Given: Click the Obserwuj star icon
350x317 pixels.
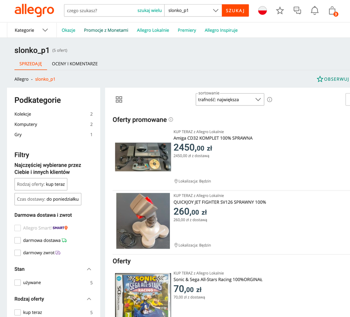Looking at the screenshot, I should [320, 79].
